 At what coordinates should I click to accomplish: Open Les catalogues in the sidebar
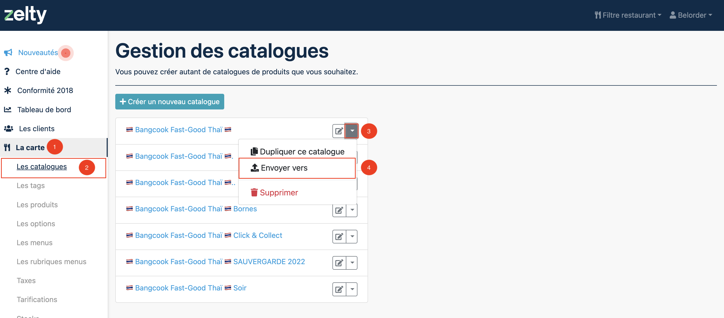[x=42, y=166]
